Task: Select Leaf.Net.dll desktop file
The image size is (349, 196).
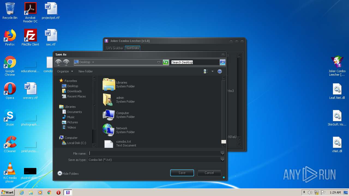Action: click(x=337, y=91)
